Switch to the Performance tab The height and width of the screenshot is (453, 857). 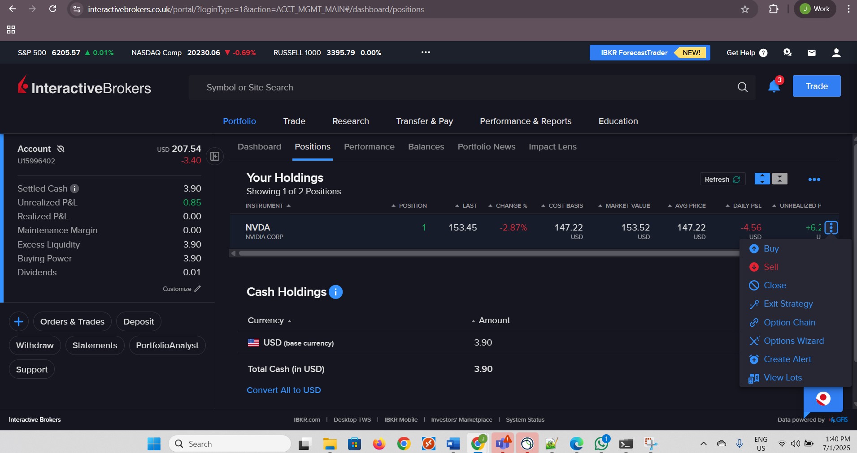tap(369, 147)
